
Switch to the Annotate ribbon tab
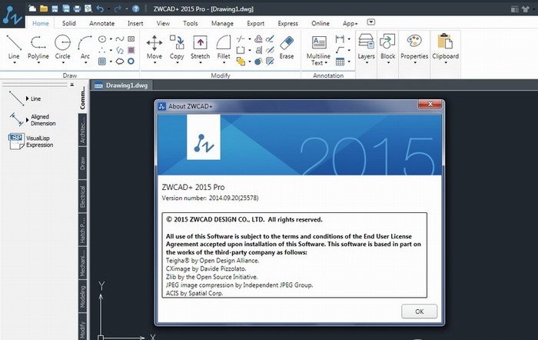101,23
